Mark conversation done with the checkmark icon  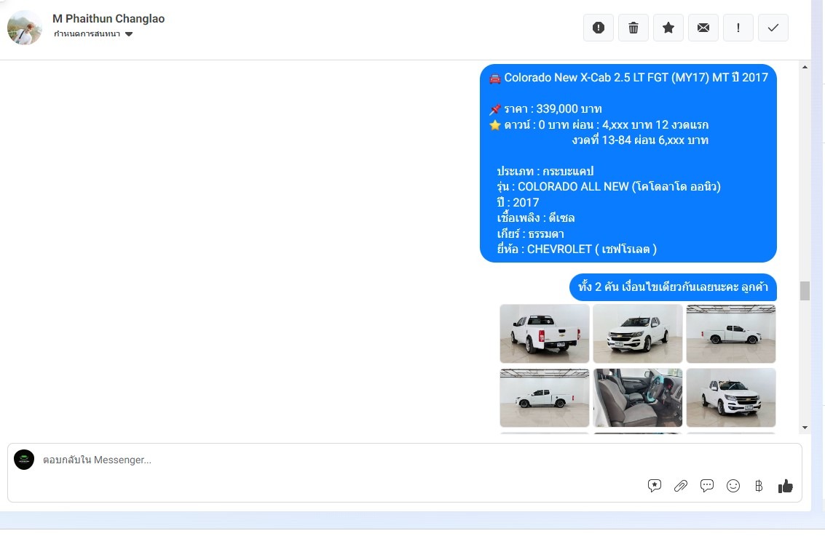pos(773,28)
